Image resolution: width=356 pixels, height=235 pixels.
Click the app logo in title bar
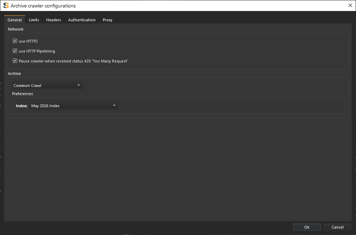pyautogui.click(x=6, y=5)
